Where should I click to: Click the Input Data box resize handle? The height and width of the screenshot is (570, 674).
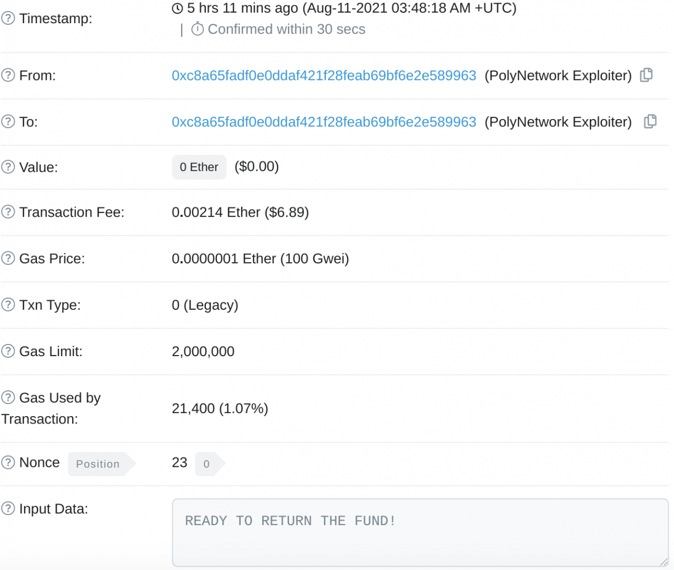coord(663,562)
